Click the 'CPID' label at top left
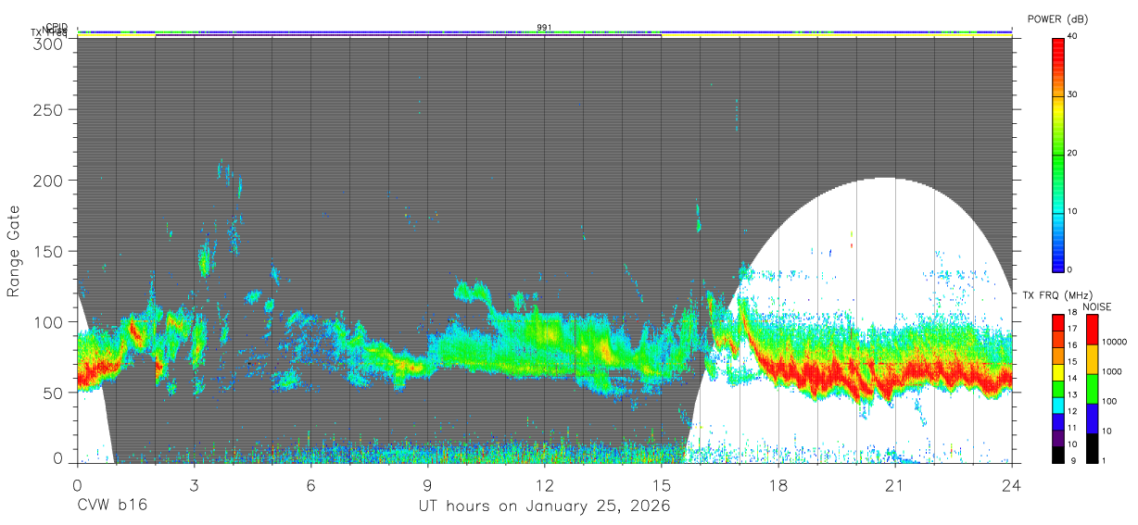 click(x=57, y=28)
